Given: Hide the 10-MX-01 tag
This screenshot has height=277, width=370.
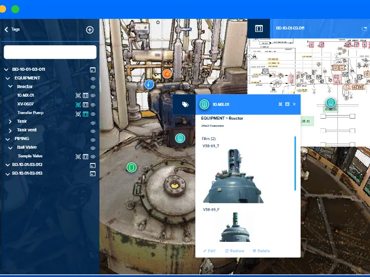Looking at the screenshot, I should point(93,96).
